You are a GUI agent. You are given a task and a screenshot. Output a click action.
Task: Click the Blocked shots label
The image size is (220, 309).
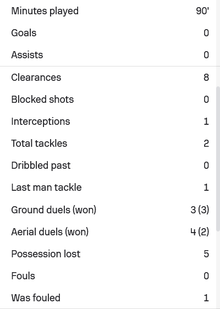[x=42, y=100]
